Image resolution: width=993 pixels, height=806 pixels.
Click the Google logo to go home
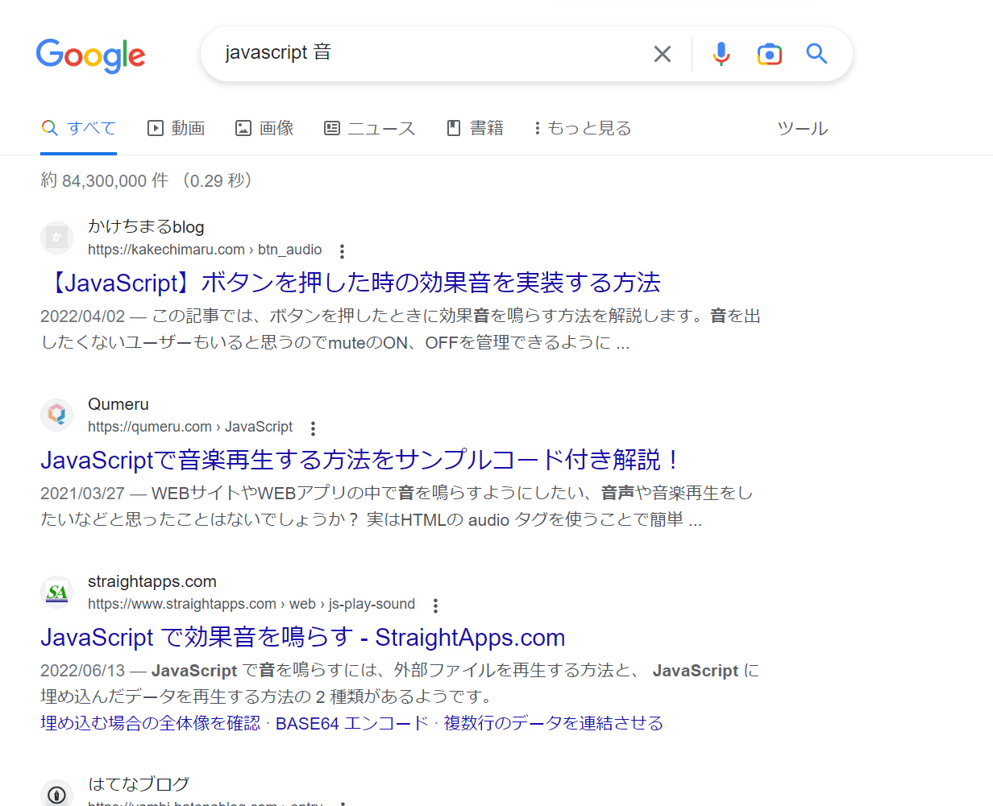pyautogui.click(x=90, y=56)
